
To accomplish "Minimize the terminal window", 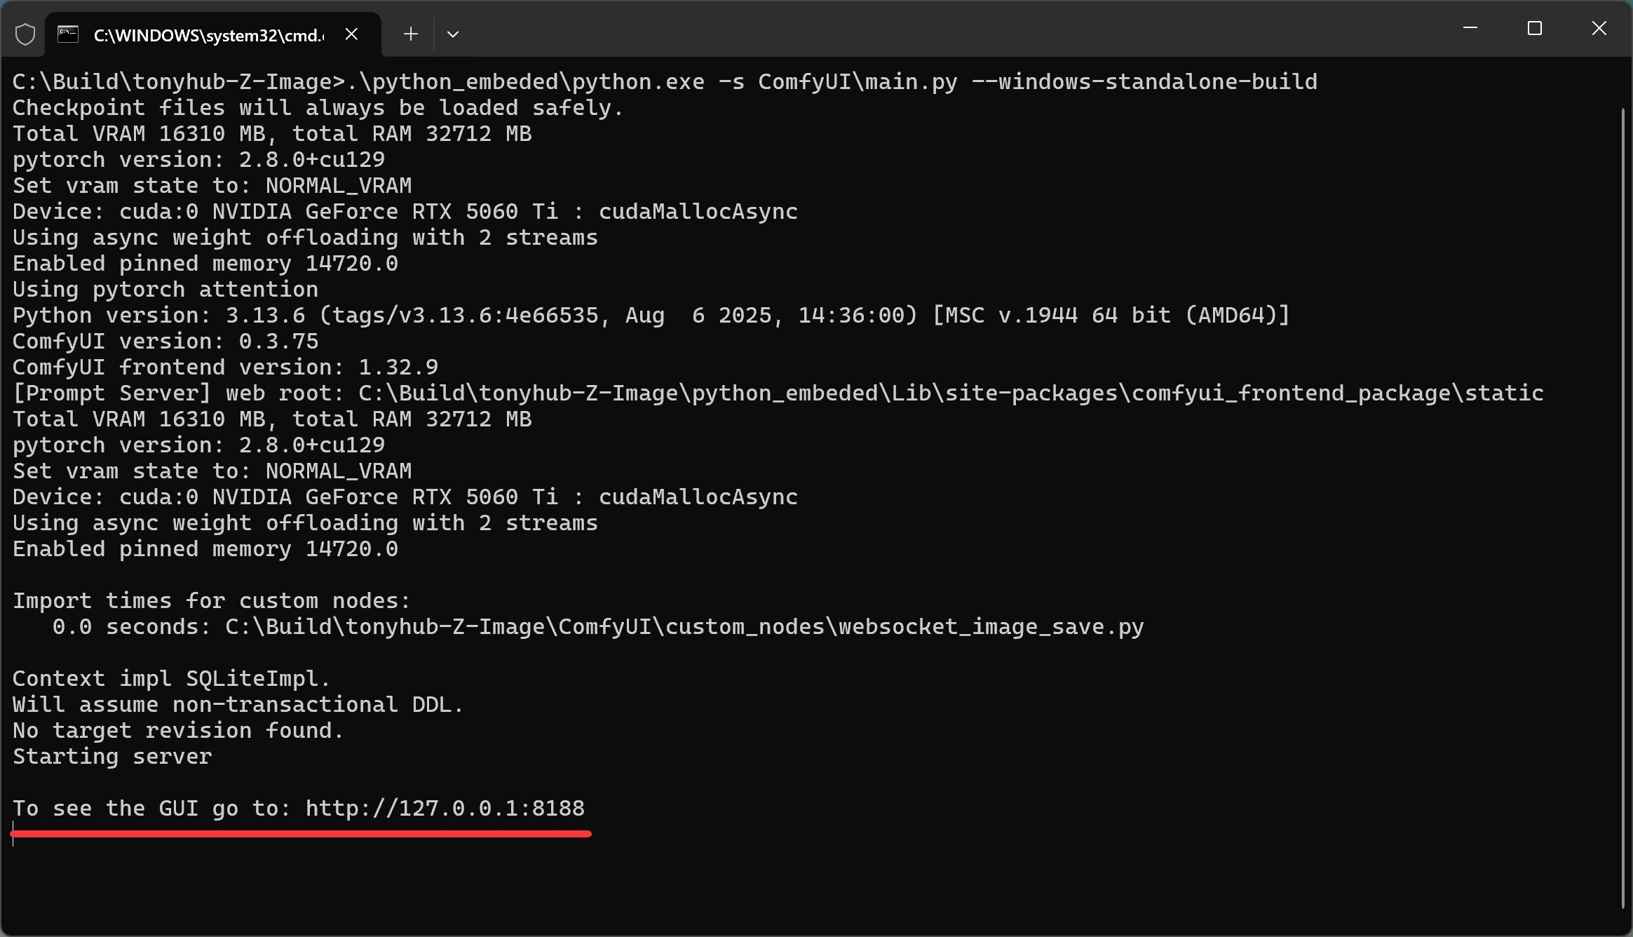I will tap(1470, 29).
